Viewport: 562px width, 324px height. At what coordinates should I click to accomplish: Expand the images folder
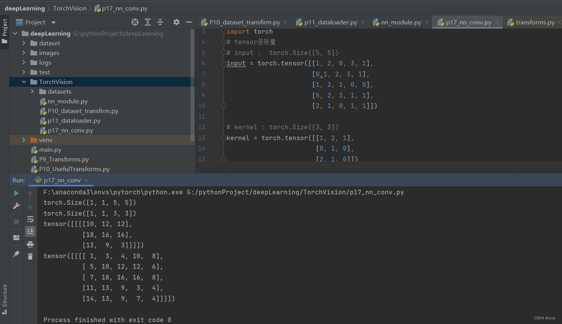[x=24, y=53]
